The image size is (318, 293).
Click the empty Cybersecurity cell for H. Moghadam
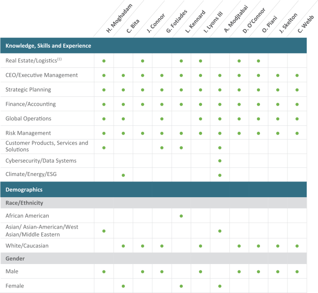[104, 161]
